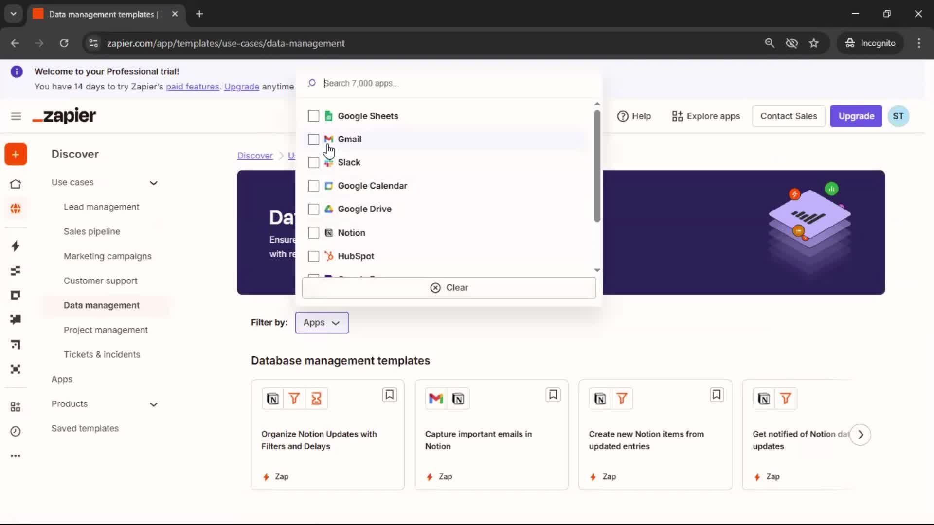Screen dimensions: 934x525
Task: Open Tickets & incidents use case
Action: [x=102, y=355]
